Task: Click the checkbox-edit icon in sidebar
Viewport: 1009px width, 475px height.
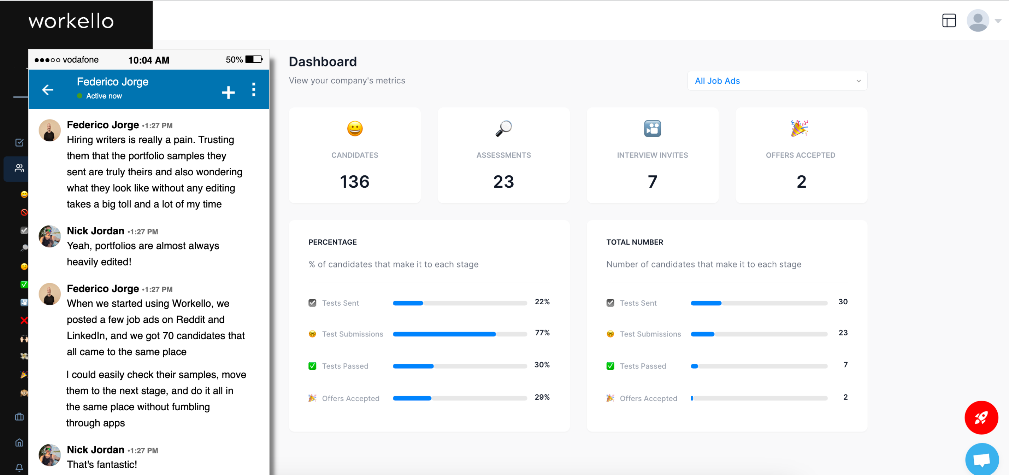Action: click(x=19, y=142)
